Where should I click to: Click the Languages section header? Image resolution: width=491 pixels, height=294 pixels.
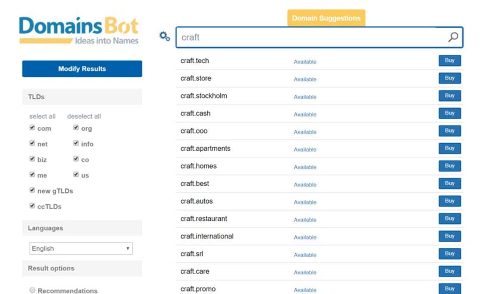tap(82, 228)
